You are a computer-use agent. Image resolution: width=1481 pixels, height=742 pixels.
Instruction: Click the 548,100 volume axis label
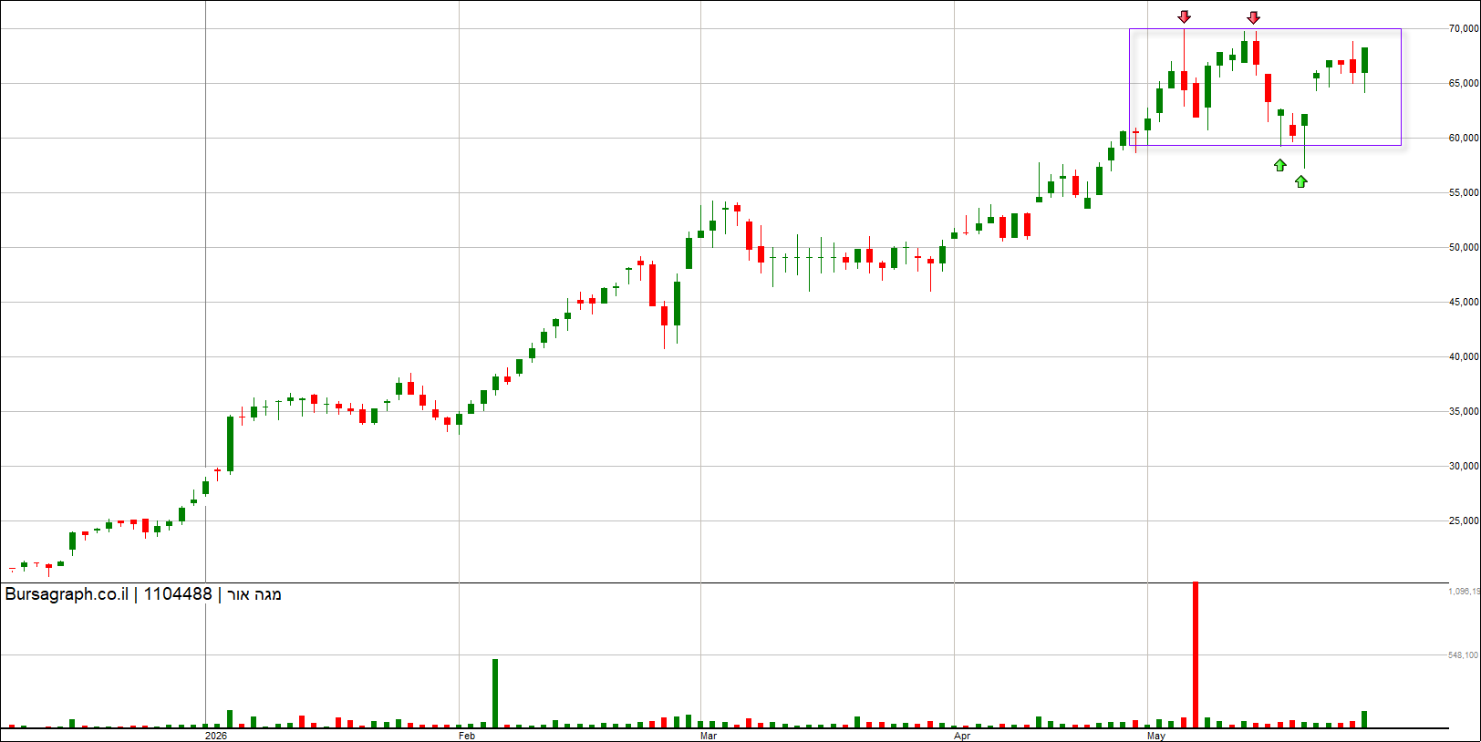point(1465,654)
